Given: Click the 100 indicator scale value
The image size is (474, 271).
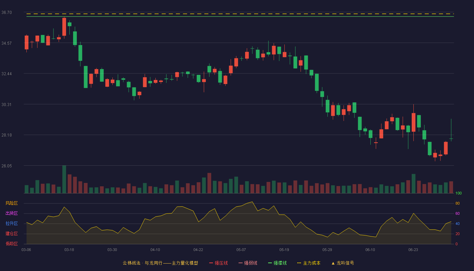Looking at the screenshot, I should tap(458, 193).
